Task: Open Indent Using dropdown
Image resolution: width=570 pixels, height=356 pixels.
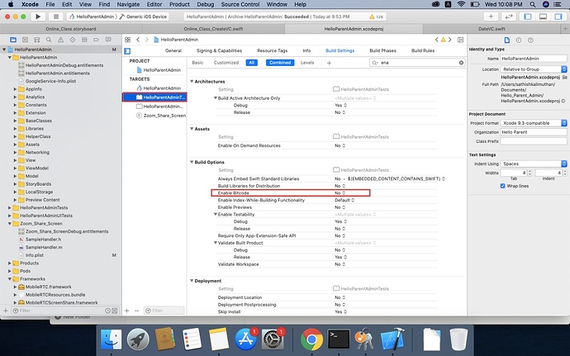Action: pos(534,164)
